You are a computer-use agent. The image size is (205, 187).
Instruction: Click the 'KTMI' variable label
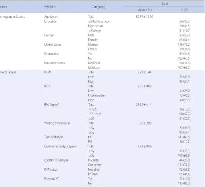coord(47,72)
